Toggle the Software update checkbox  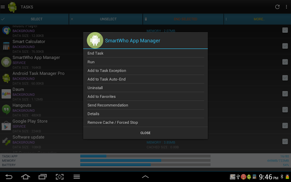(x=285, y=142)
